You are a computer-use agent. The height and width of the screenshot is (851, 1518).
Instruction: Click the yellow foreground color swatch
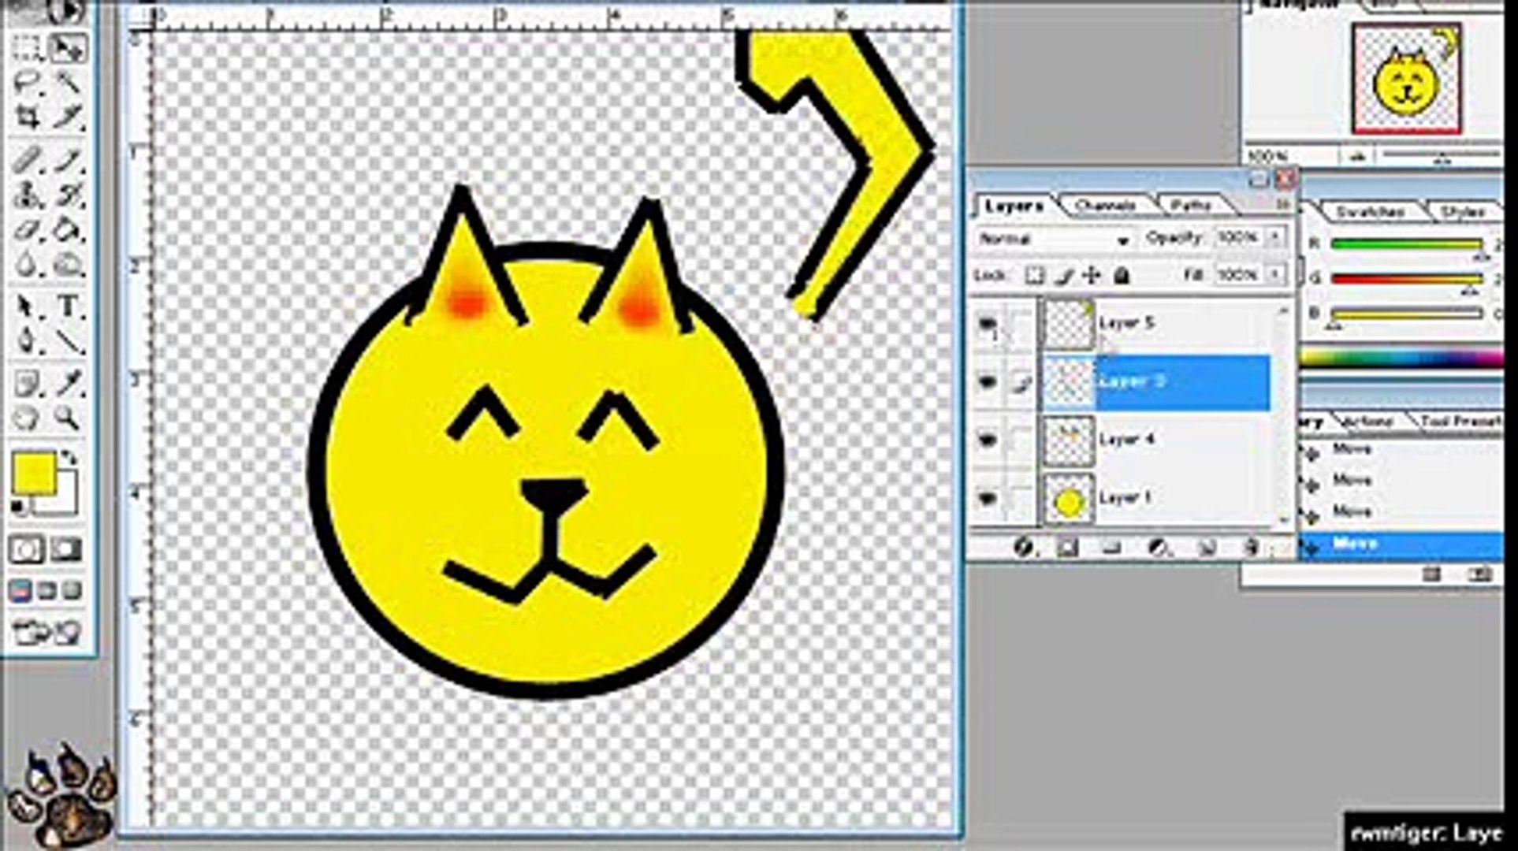pos(35,471)
